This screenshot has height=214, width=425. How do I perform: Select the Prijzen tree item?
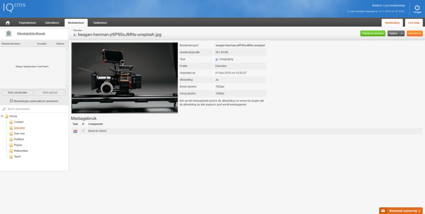click(x=18, y=145)
